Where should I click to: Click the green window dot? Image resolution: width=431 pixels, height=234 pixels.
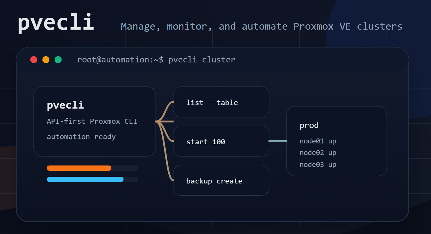[x=58, y=60]
